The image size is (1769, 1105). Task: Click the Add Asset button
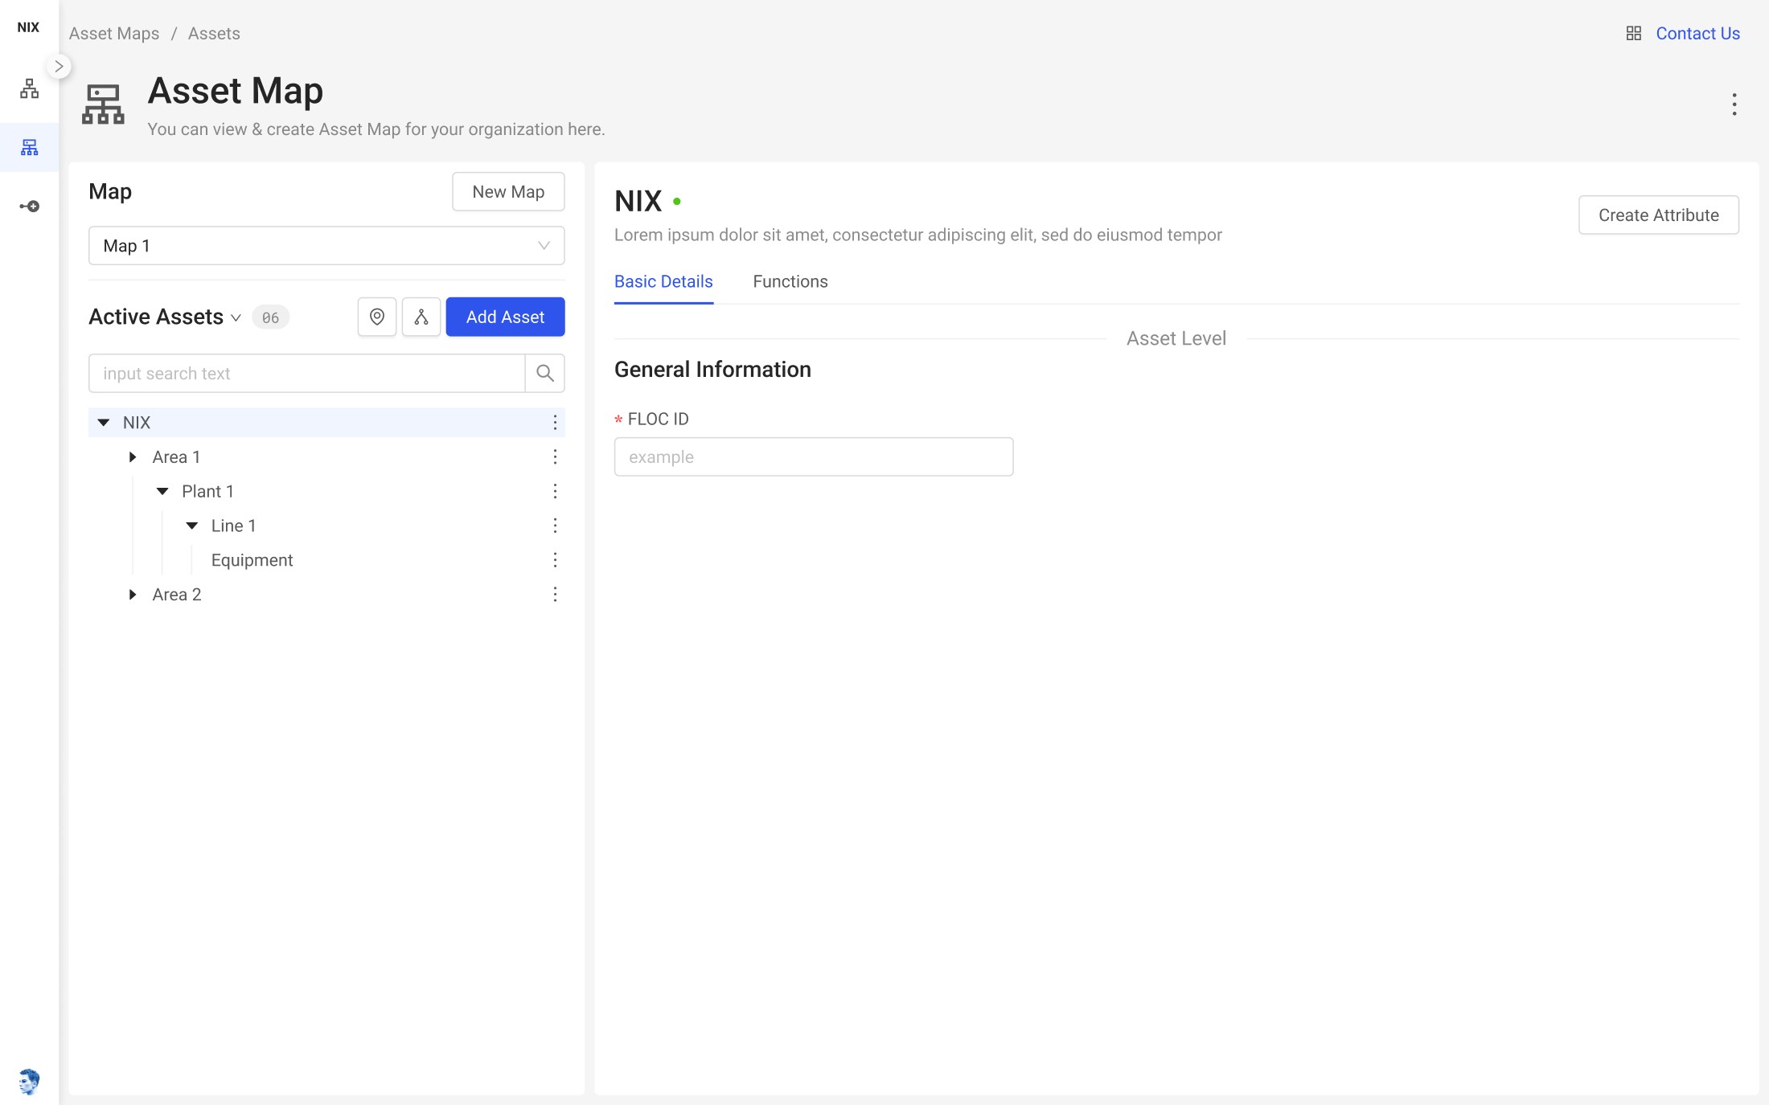click(x=506, y=317)
